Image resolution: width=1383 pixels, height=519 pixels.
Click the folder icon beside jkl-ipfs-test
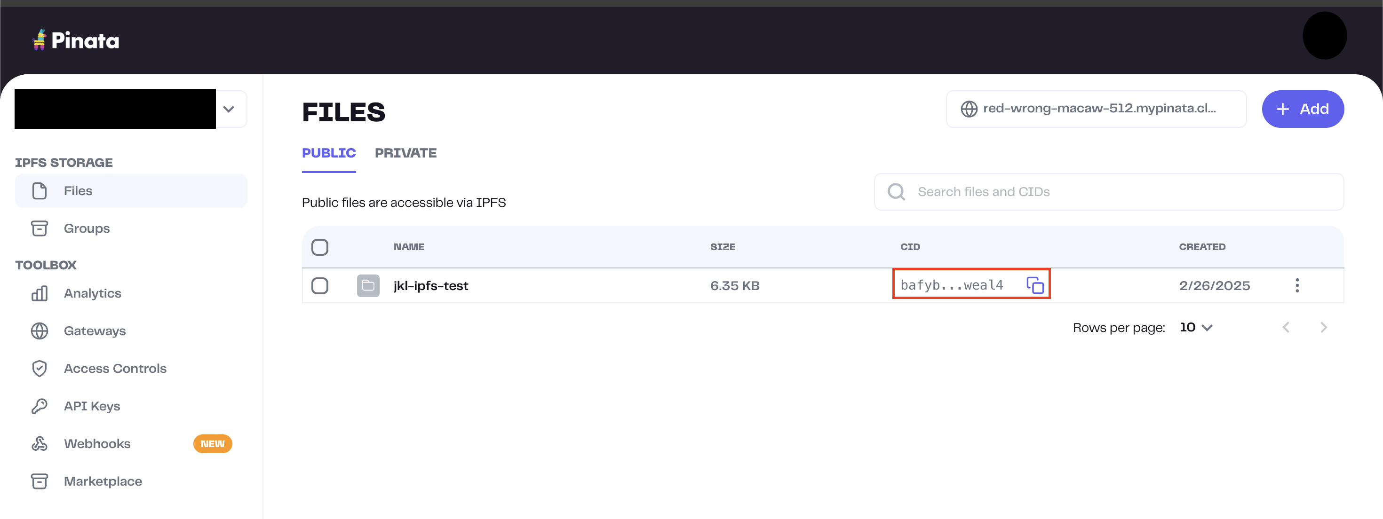click(x=368, y=285)
